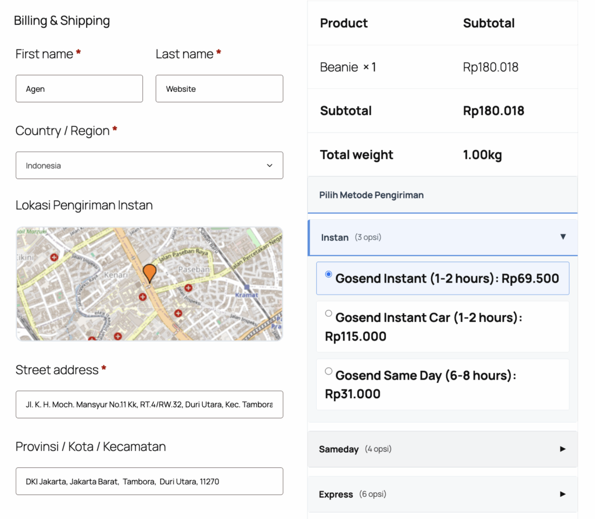Click the hospital cross along Jalan Paseban Raya
This screenshot has height=519, width=595.
(189, 287)
